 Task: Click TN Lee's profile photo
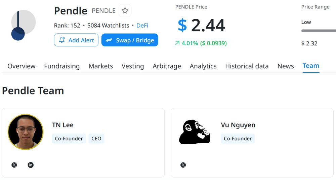(26, 132)
